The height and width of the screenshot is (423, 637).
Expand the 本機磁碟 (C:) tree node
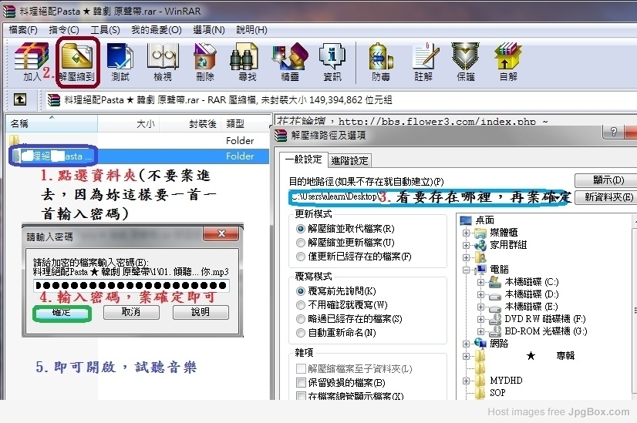point(480,282)
